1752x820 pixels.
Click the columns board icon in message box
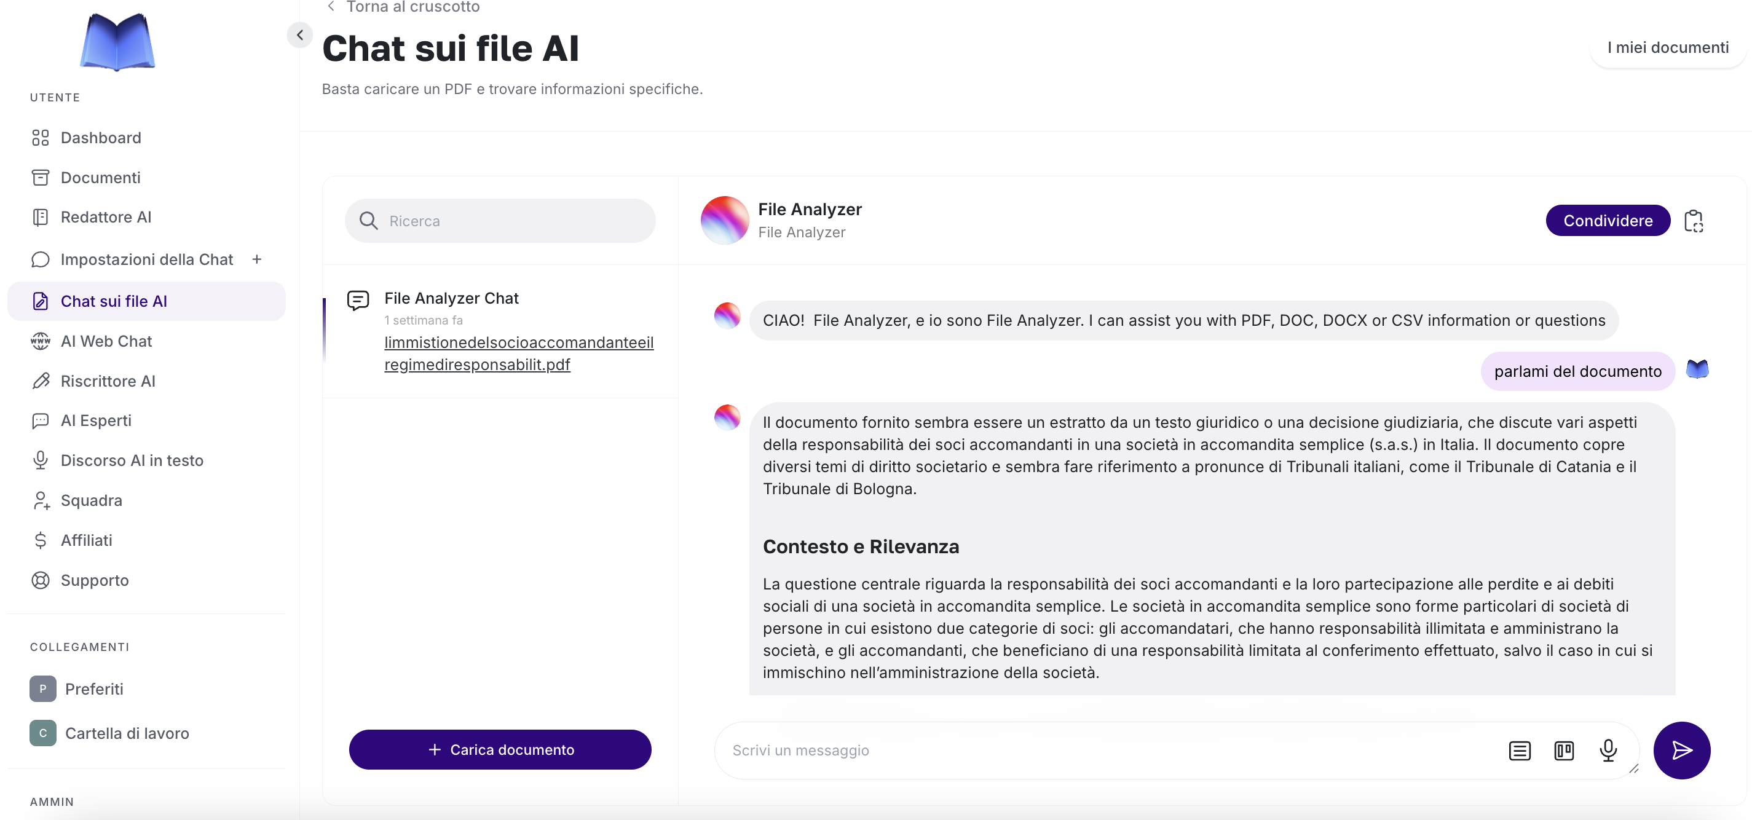coord(1564,750)
